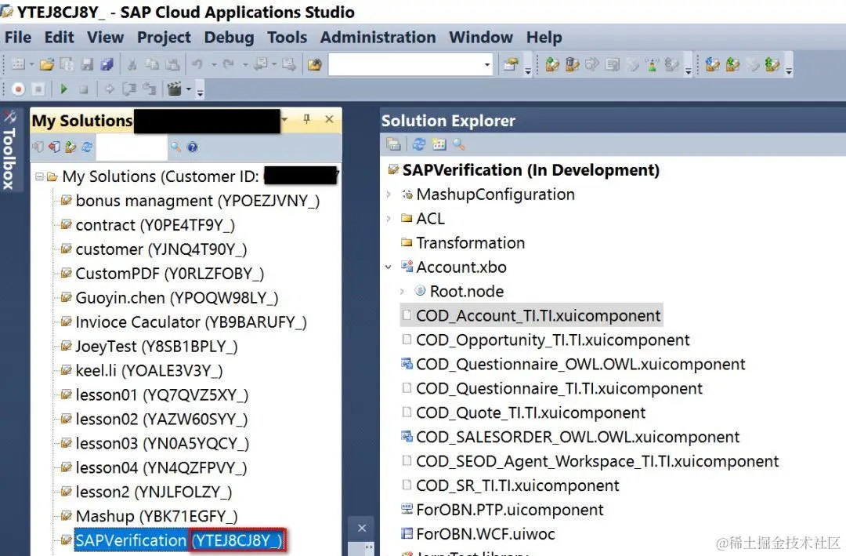
Task: Click the magnifier search icon in My Solutions
Action: [x=176, y=147]
